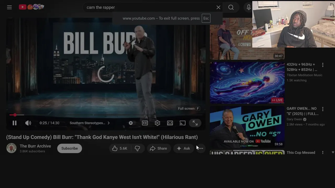Click the Esc key hint in banner

[x=206, y=18]
